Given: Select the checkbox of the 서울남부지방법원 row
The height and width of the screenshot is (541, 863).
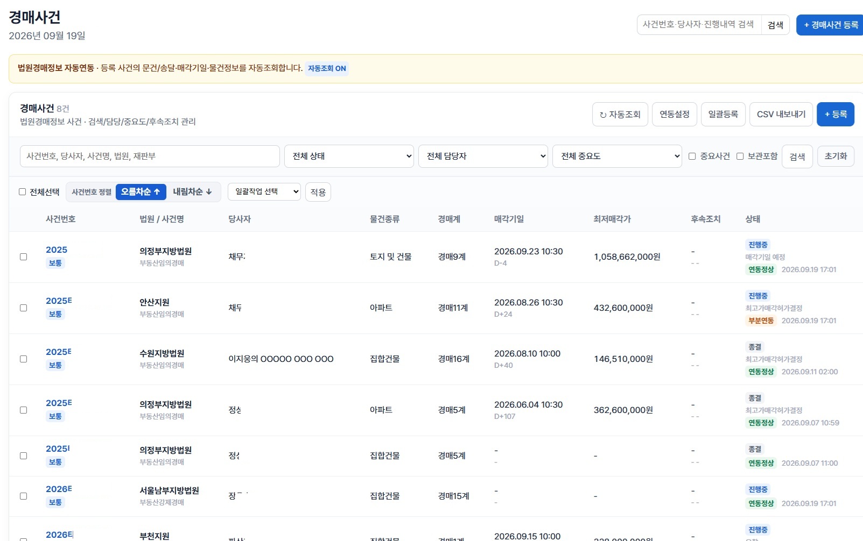Looking at the screenshot, I should point(24,496).
